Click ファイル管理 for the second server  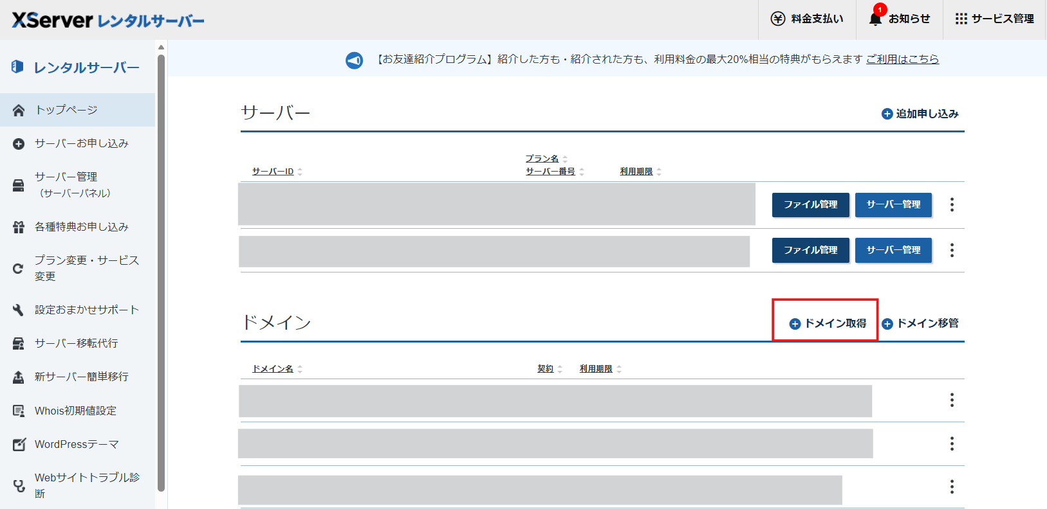click(811, 250)
